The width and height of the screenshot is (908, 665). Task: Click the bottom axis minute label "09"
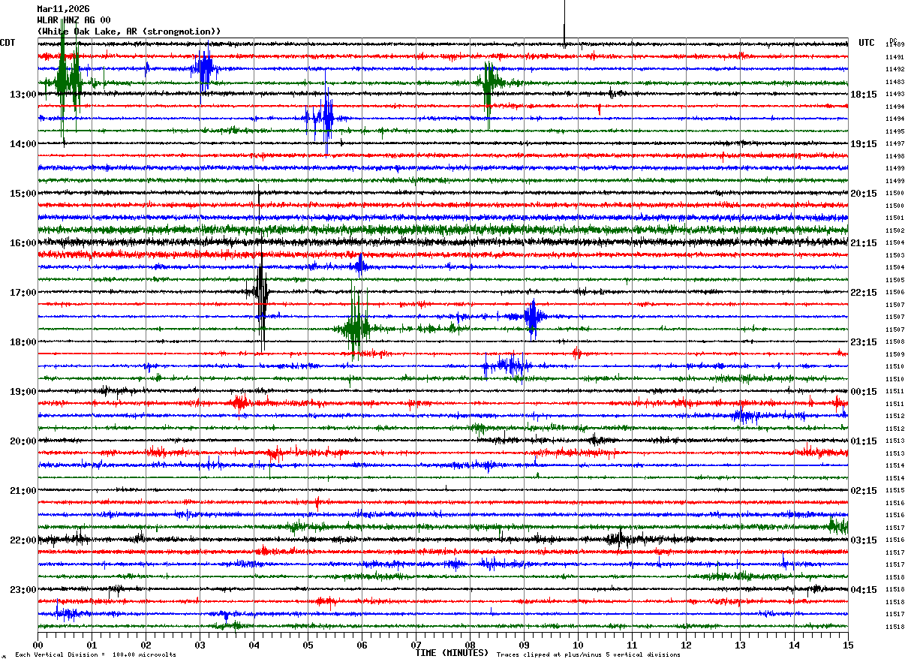pos(524,645)
